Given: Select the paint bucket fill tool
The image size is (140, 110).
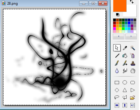Looking at the screenshot, I should [125, 56].
